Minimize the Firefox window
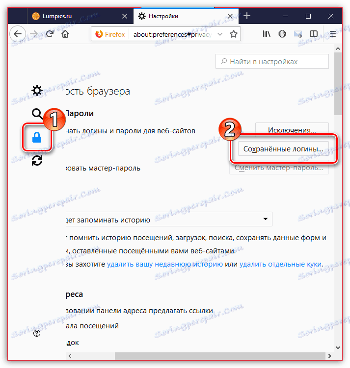Screen dimensions: 350x368 (286, 16)
